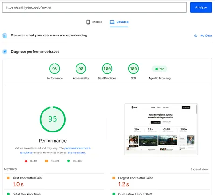Viewport: 215px width, 195px height.
Task: Click the large 95 Performance gauge
Action: pos(53,119)
